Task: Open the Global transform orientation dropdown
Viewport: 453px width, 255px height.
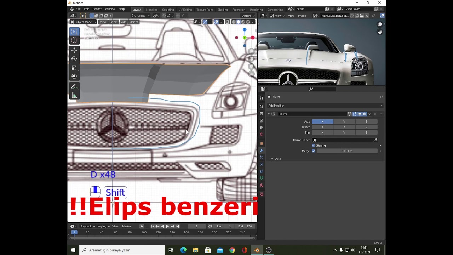Action: pos(141,16)
